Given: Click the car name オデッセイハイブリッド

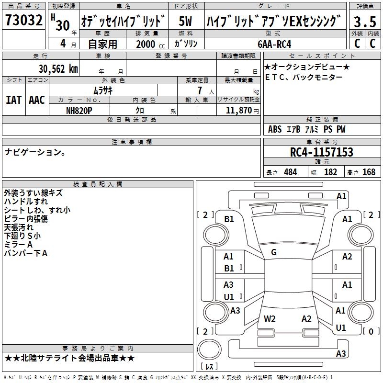Looking at the screenshot, I should tap(123, 21).
